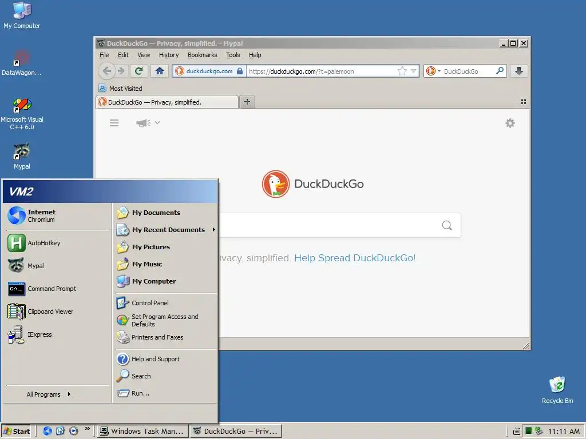
Task: Open the home page button
Action: pos(160,71)
